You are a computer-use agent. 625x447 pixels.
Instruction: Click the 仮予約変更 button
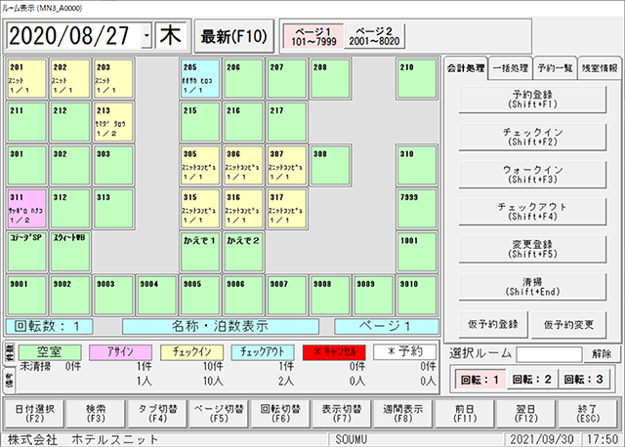point(569,324)
